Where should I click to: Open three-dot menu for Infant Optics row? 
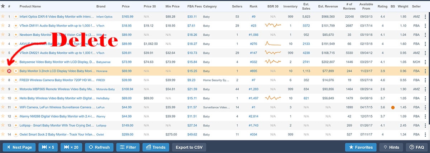[x=425, y=17]
